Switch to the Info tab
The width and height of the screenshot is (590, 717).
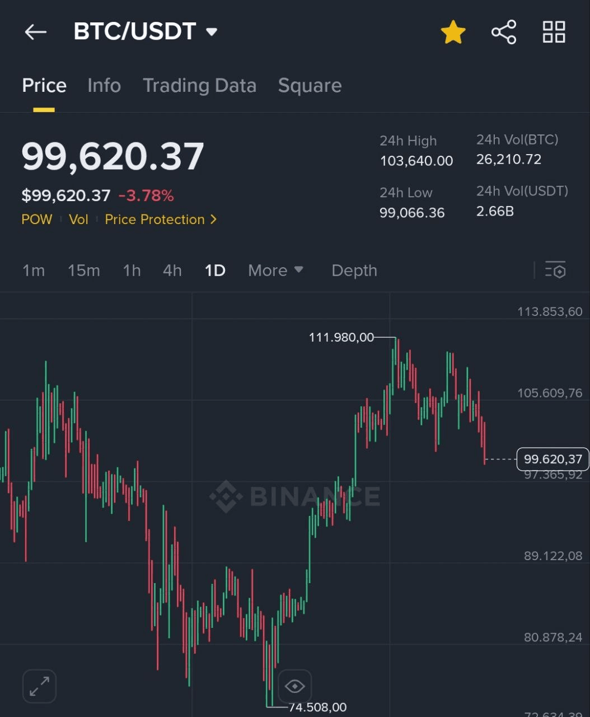coord(104,85)
